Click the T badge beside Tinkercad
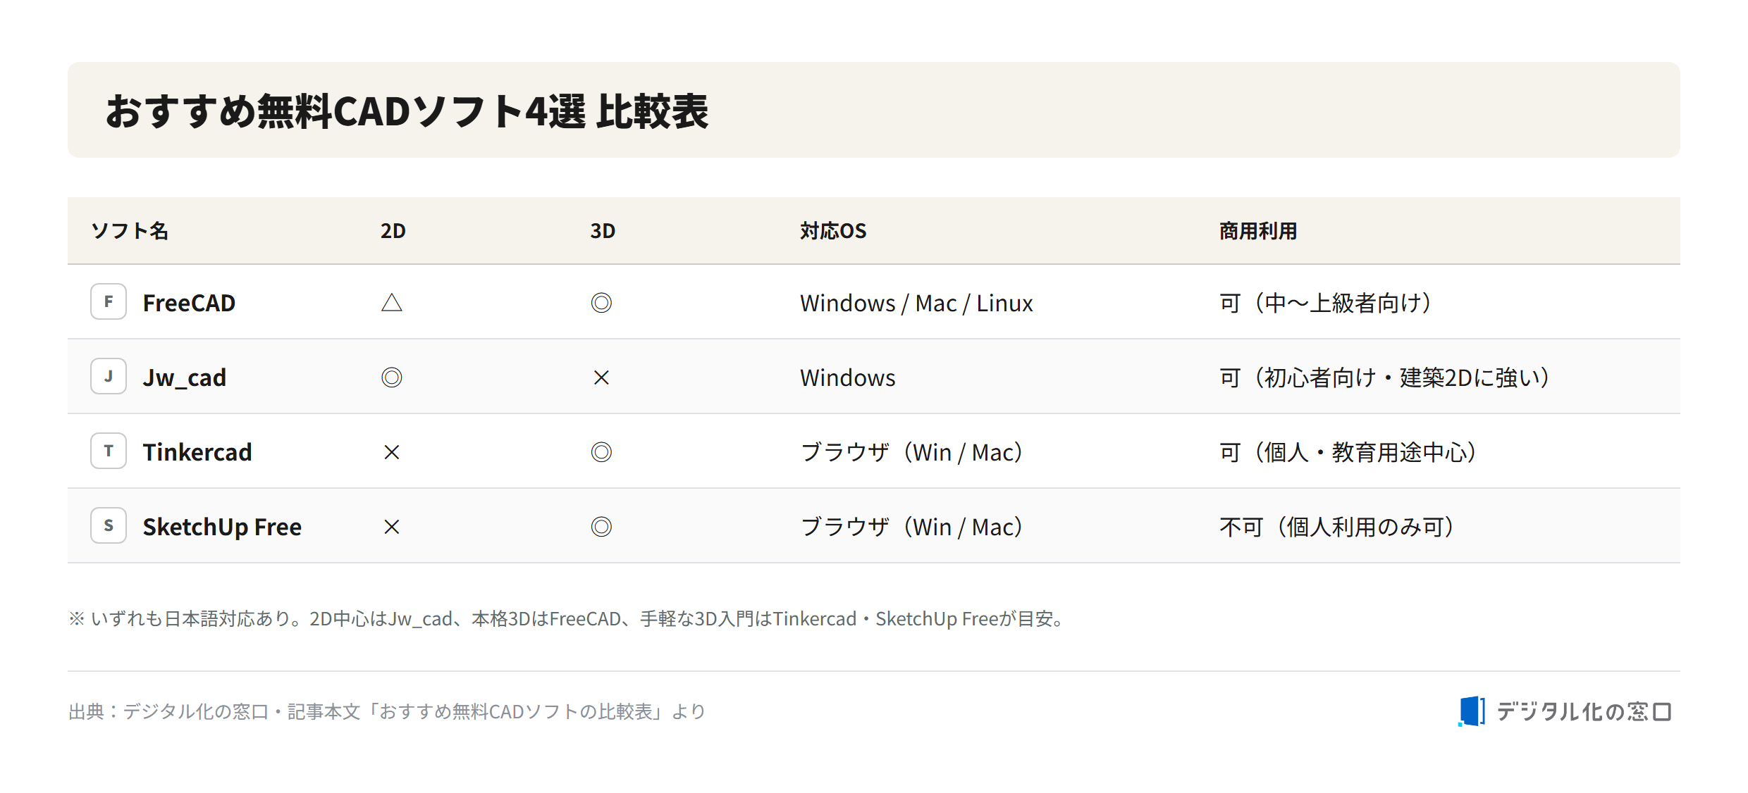The image size is (1748, 793). click(x=109, y=451)
